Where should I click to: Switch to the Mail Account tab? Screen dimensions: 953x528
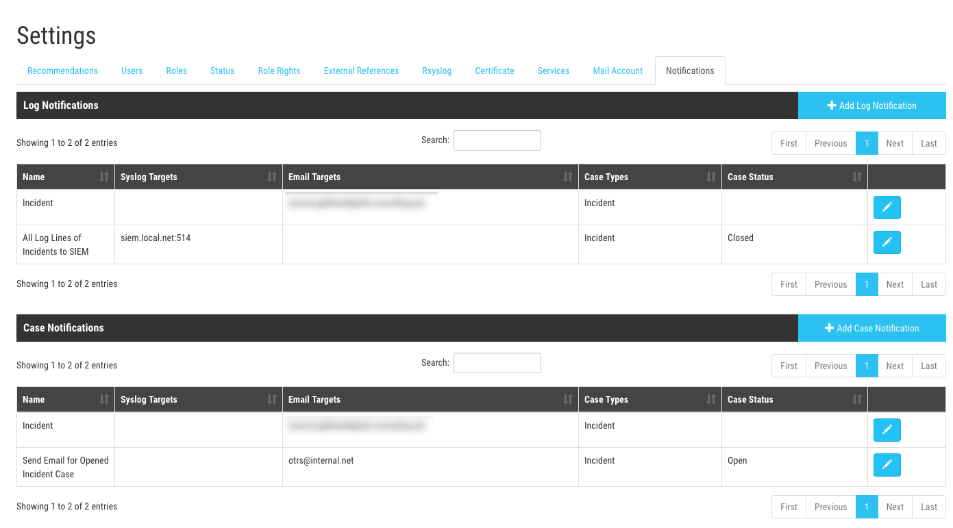click(x=617, y=71)
